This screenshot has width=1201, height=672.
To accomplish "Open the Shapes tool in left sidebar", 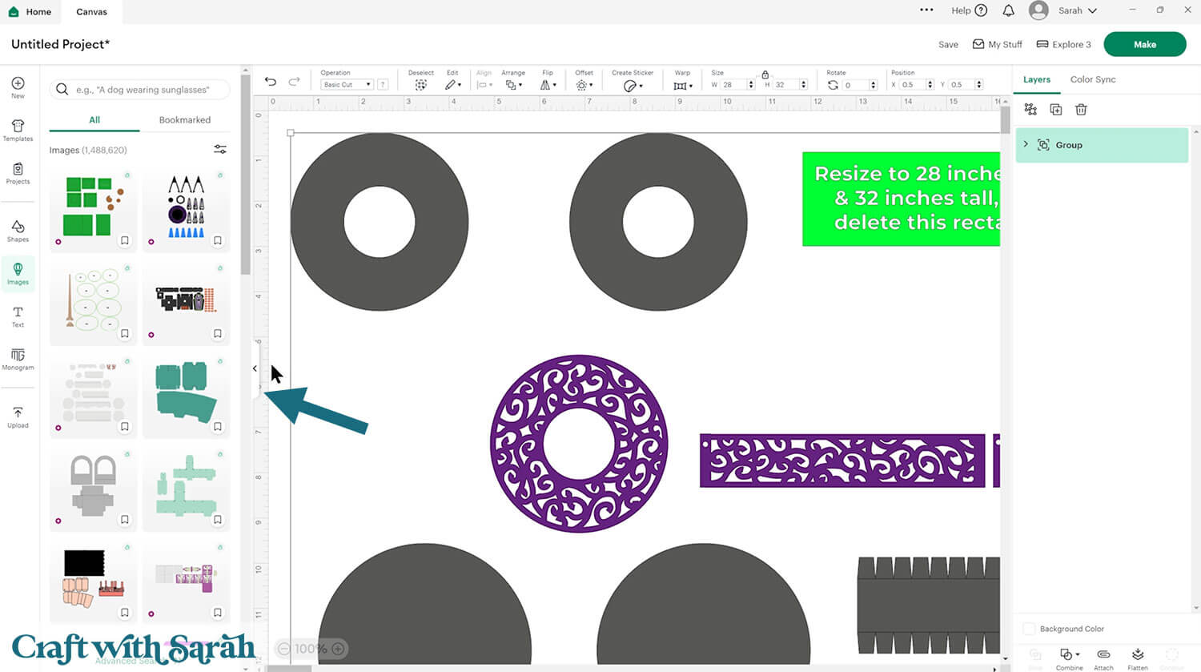I will 18,231.
